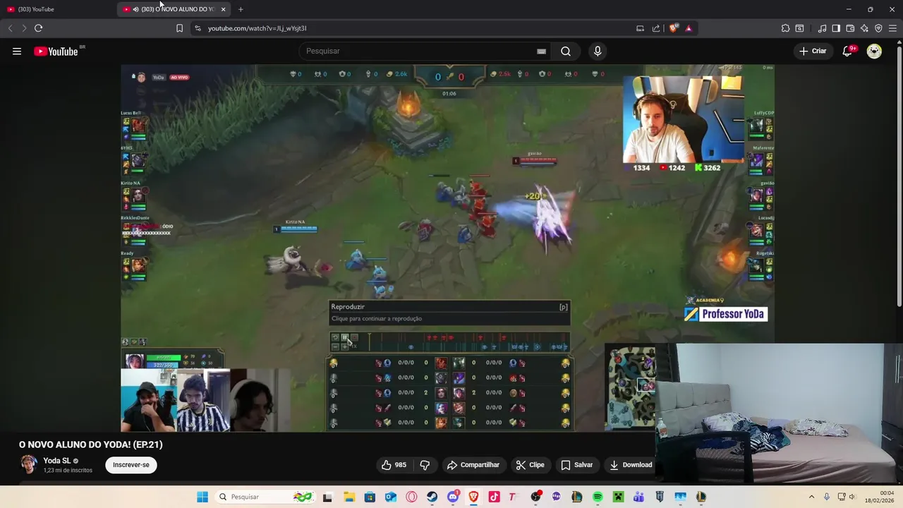Click the Clipe button
903x508 pixels.
click(x=530, y=465)
